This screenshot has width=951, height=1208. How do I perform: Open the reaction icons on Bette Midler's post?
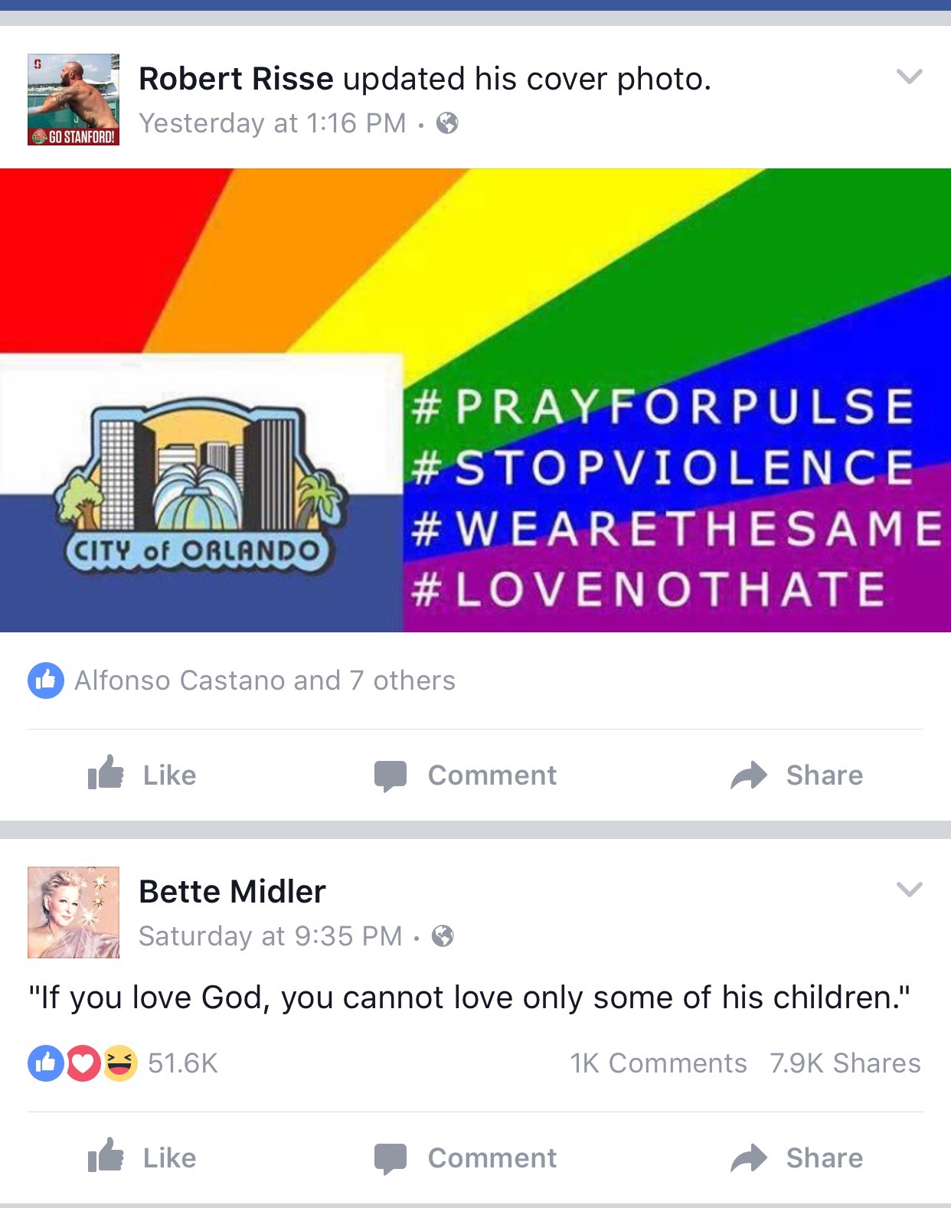pyautogui.click(x=83, y=1063)
